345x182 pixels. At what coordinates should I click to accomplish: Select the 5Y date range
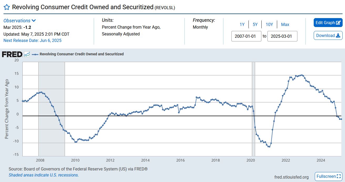pos(255,24)
